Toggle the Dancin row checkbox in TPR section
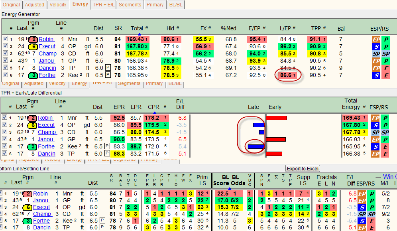Screen dimensions: 397x231 pos(4,153)
